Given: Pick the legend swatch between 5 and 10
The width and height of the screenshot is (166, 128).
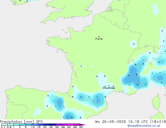Looking at the screenshot, I should (29, 125).
